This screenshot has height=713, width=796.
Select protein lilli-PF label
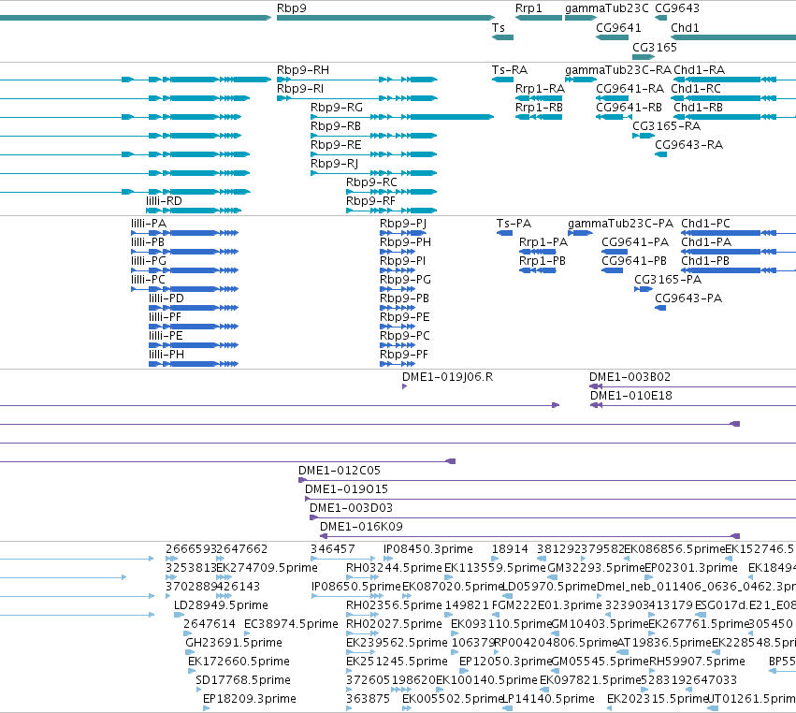[x=165, y=317]
